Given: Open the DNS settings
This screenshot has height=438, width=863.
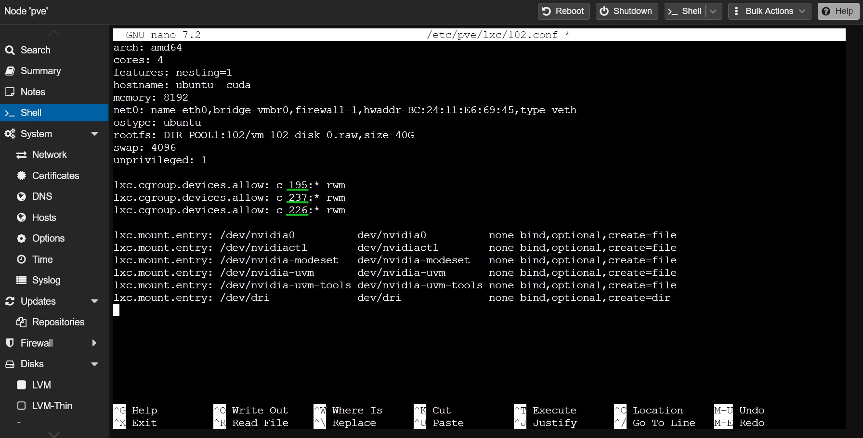Looking at the screenshot, I should tap(54, 196).
